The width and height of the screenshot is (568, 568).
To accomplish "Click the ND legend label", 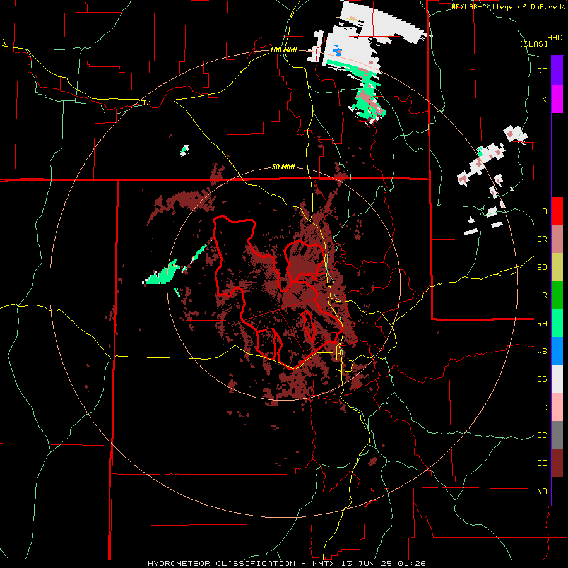I will click(x=541, y=491).
